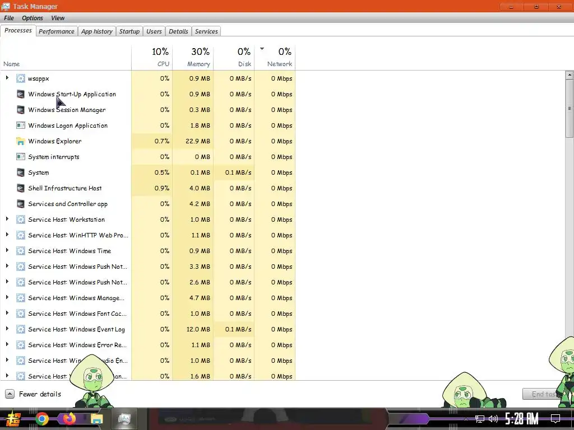
Task: Expand Service Host: Windows Manage group
Action: [7, 297]
